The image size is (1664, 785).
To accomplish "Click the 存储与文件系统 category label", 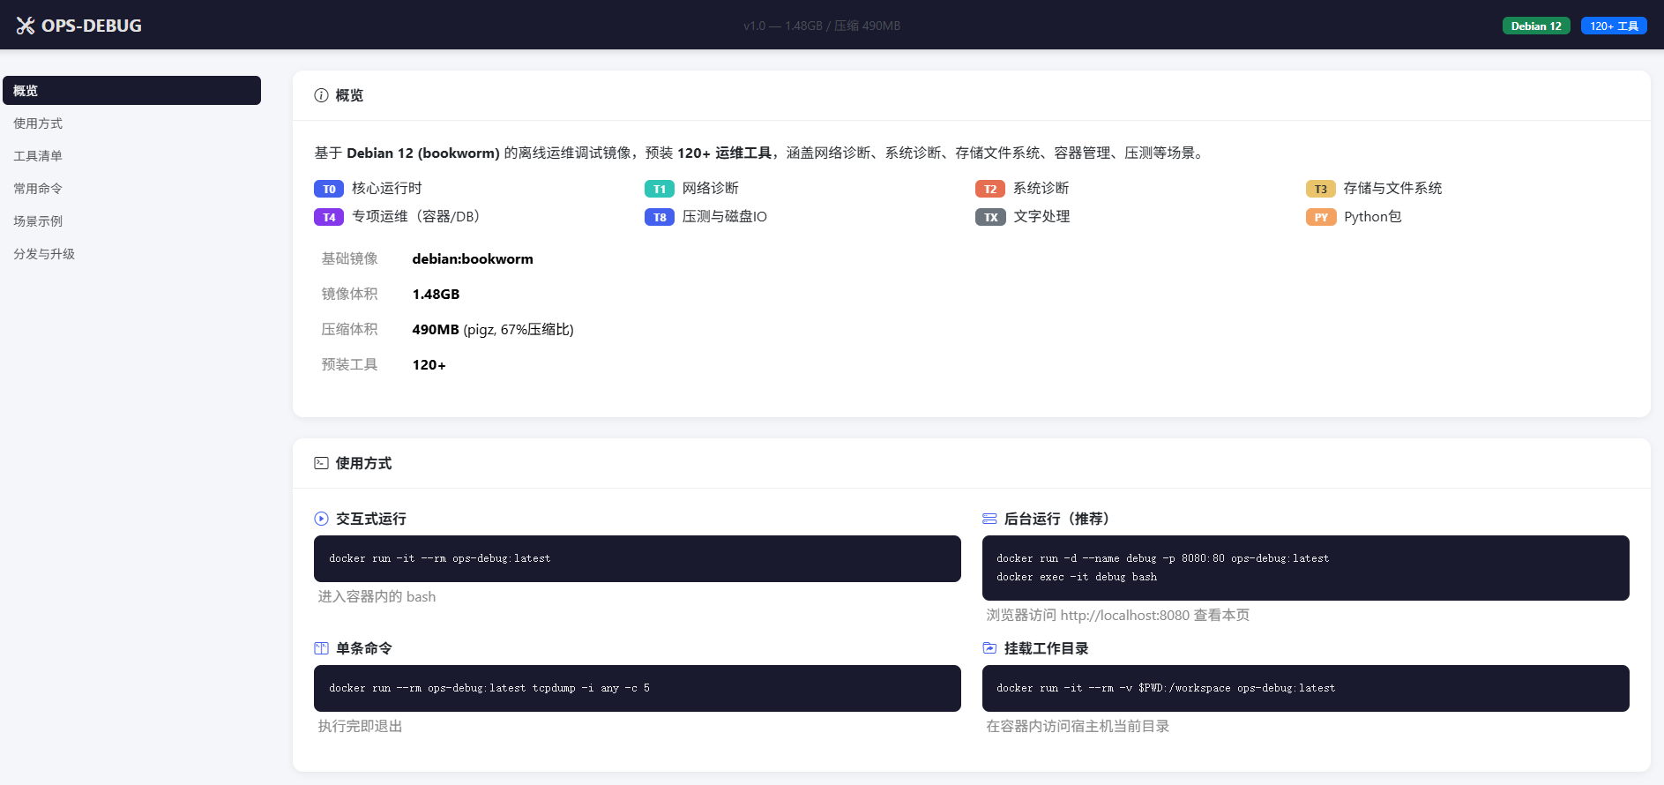I will (1393, 188).
